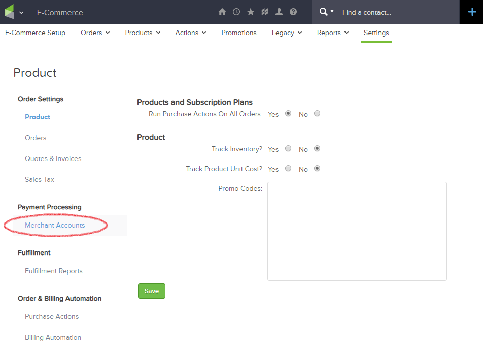Expand the Actions dropdown menu
This screenshot has height=351, width=483.
click(191, 33)
